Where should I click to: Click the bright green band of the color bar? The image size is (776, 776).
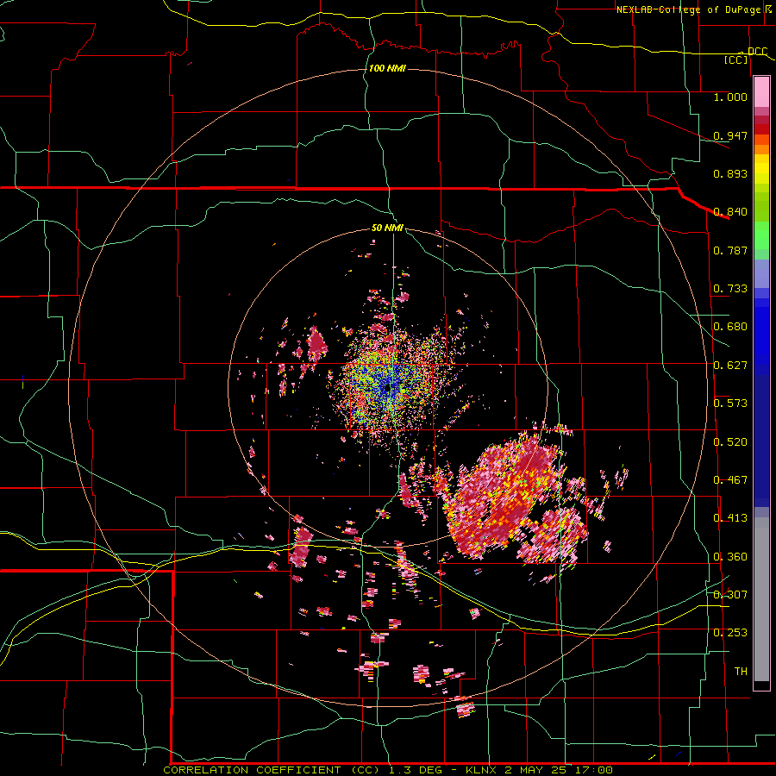pos(761,235)
